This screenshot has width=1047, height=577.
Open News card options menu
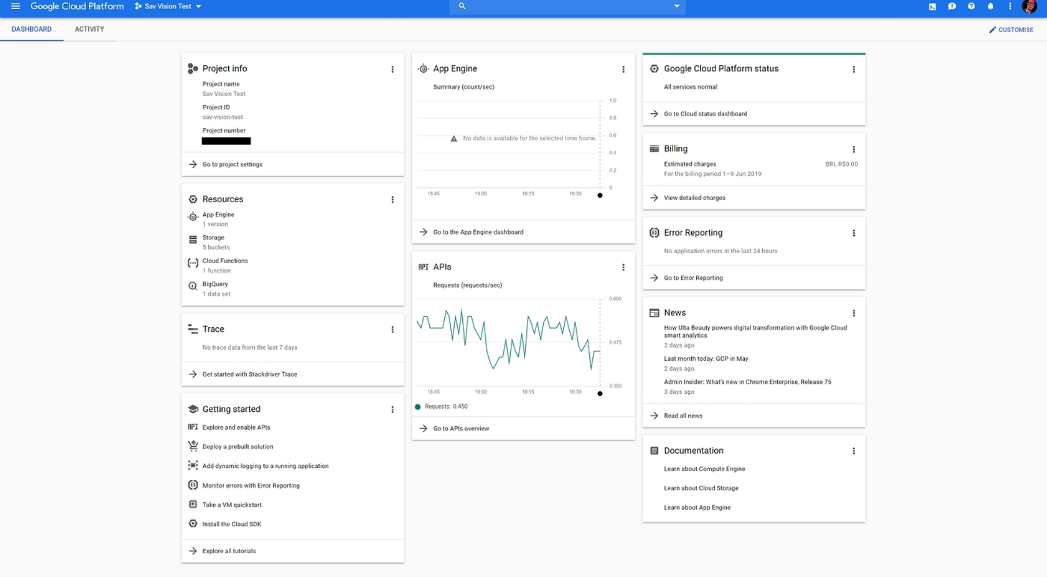click(853, 313)
